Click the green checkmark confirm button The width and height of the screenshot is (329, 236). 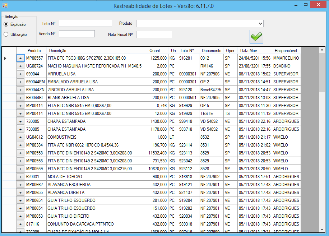[256, 36]
